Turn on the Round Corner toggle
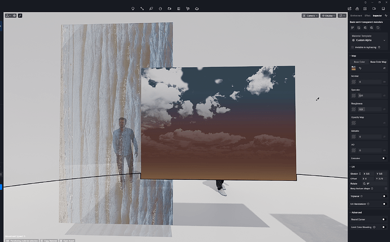The height and width of the screenshot is (242, 390). point(383,219)
